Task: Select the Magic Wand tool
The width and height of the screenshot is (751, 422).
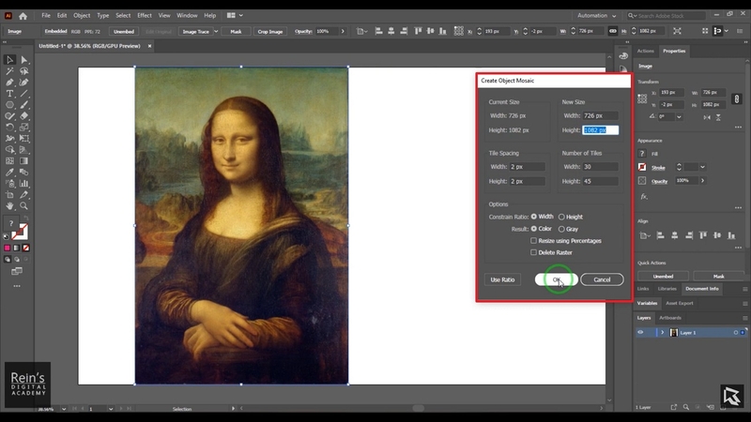Action: click(x=9, y=71)
